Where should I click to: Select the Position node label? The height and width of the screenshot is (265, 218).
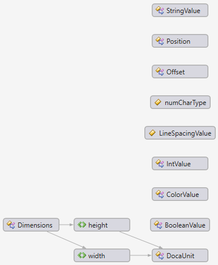178,41
